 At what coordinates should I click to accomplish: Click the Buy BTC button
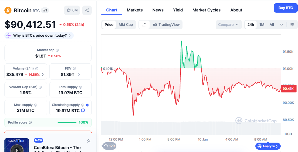click(285, 8)
